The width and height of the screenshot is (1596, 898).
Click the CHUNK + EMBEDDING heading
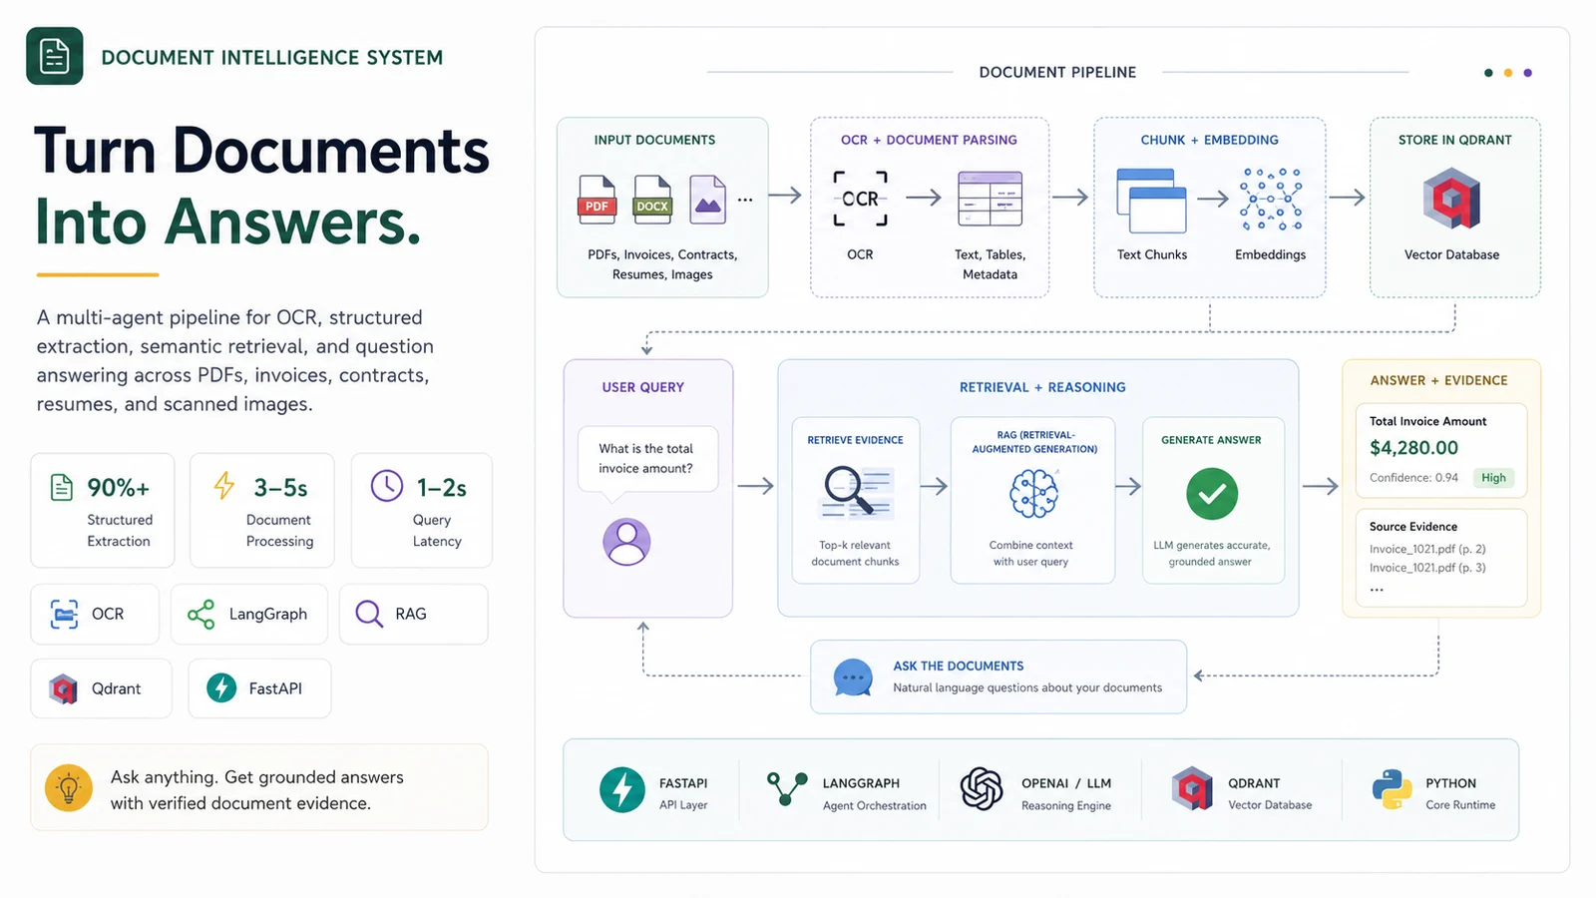click(x=1209, y=140)
